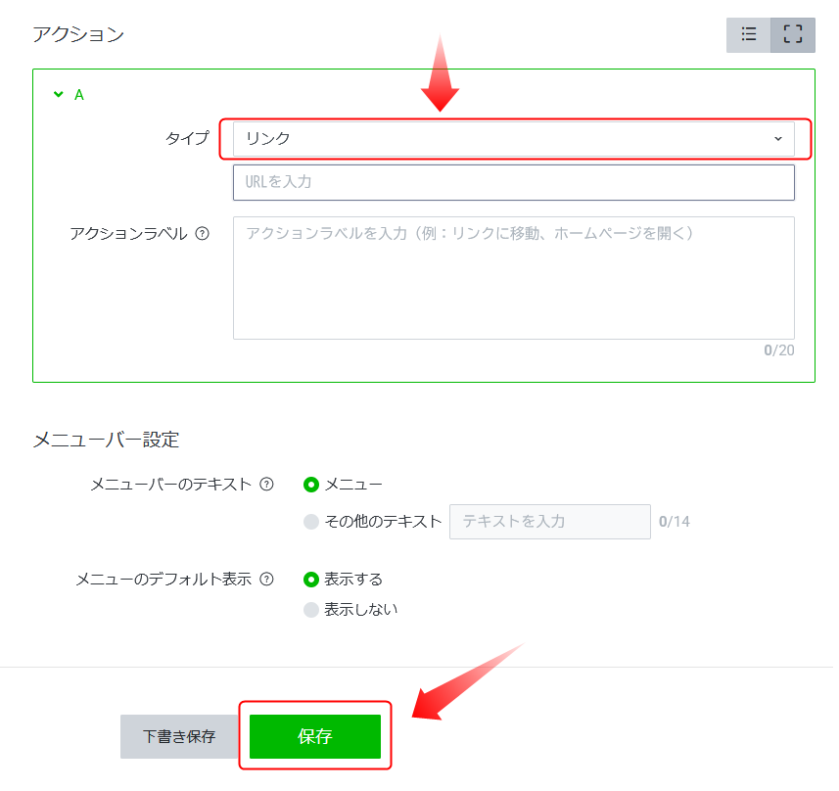The height and width of the screenshot is (791, 839).
Task: Click the テキストを入力 text field
Action: [x=549, y=522]
